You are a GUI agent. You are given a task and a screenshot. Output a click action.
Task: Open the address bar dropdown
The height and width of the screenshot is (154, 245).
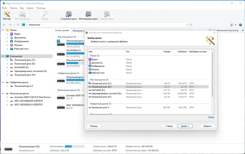[187, 25]
